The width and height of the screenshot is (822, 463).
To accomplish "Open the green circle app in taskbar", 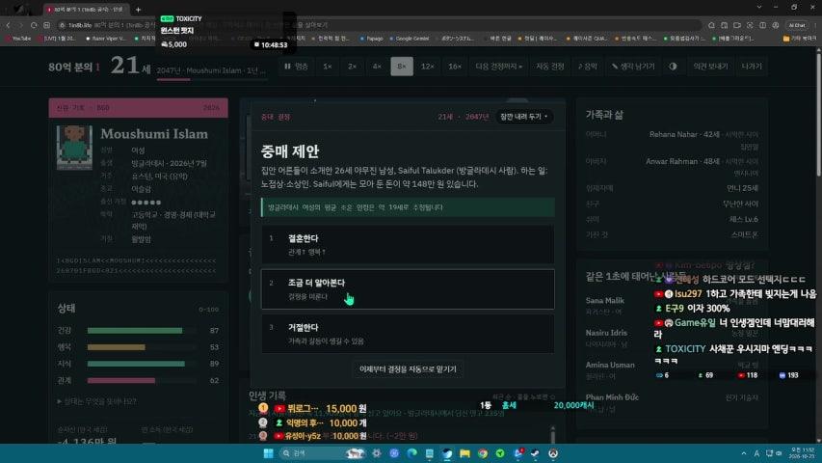I will coord(500,453).
